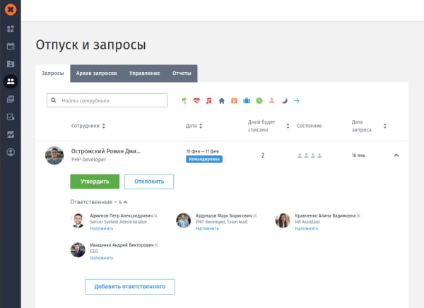The height and width of the screenshot is (308, 424).
Task: Click Напомнить under Кравченко Алина
Action: tap(307, 228)
